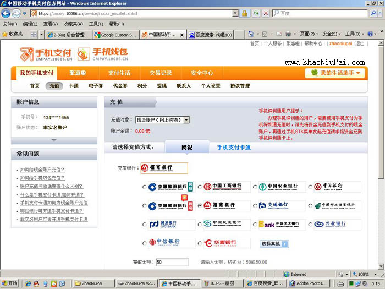
Task: Click the QQ penguin quick-launch icon
Action: click(x=36, y=283)
